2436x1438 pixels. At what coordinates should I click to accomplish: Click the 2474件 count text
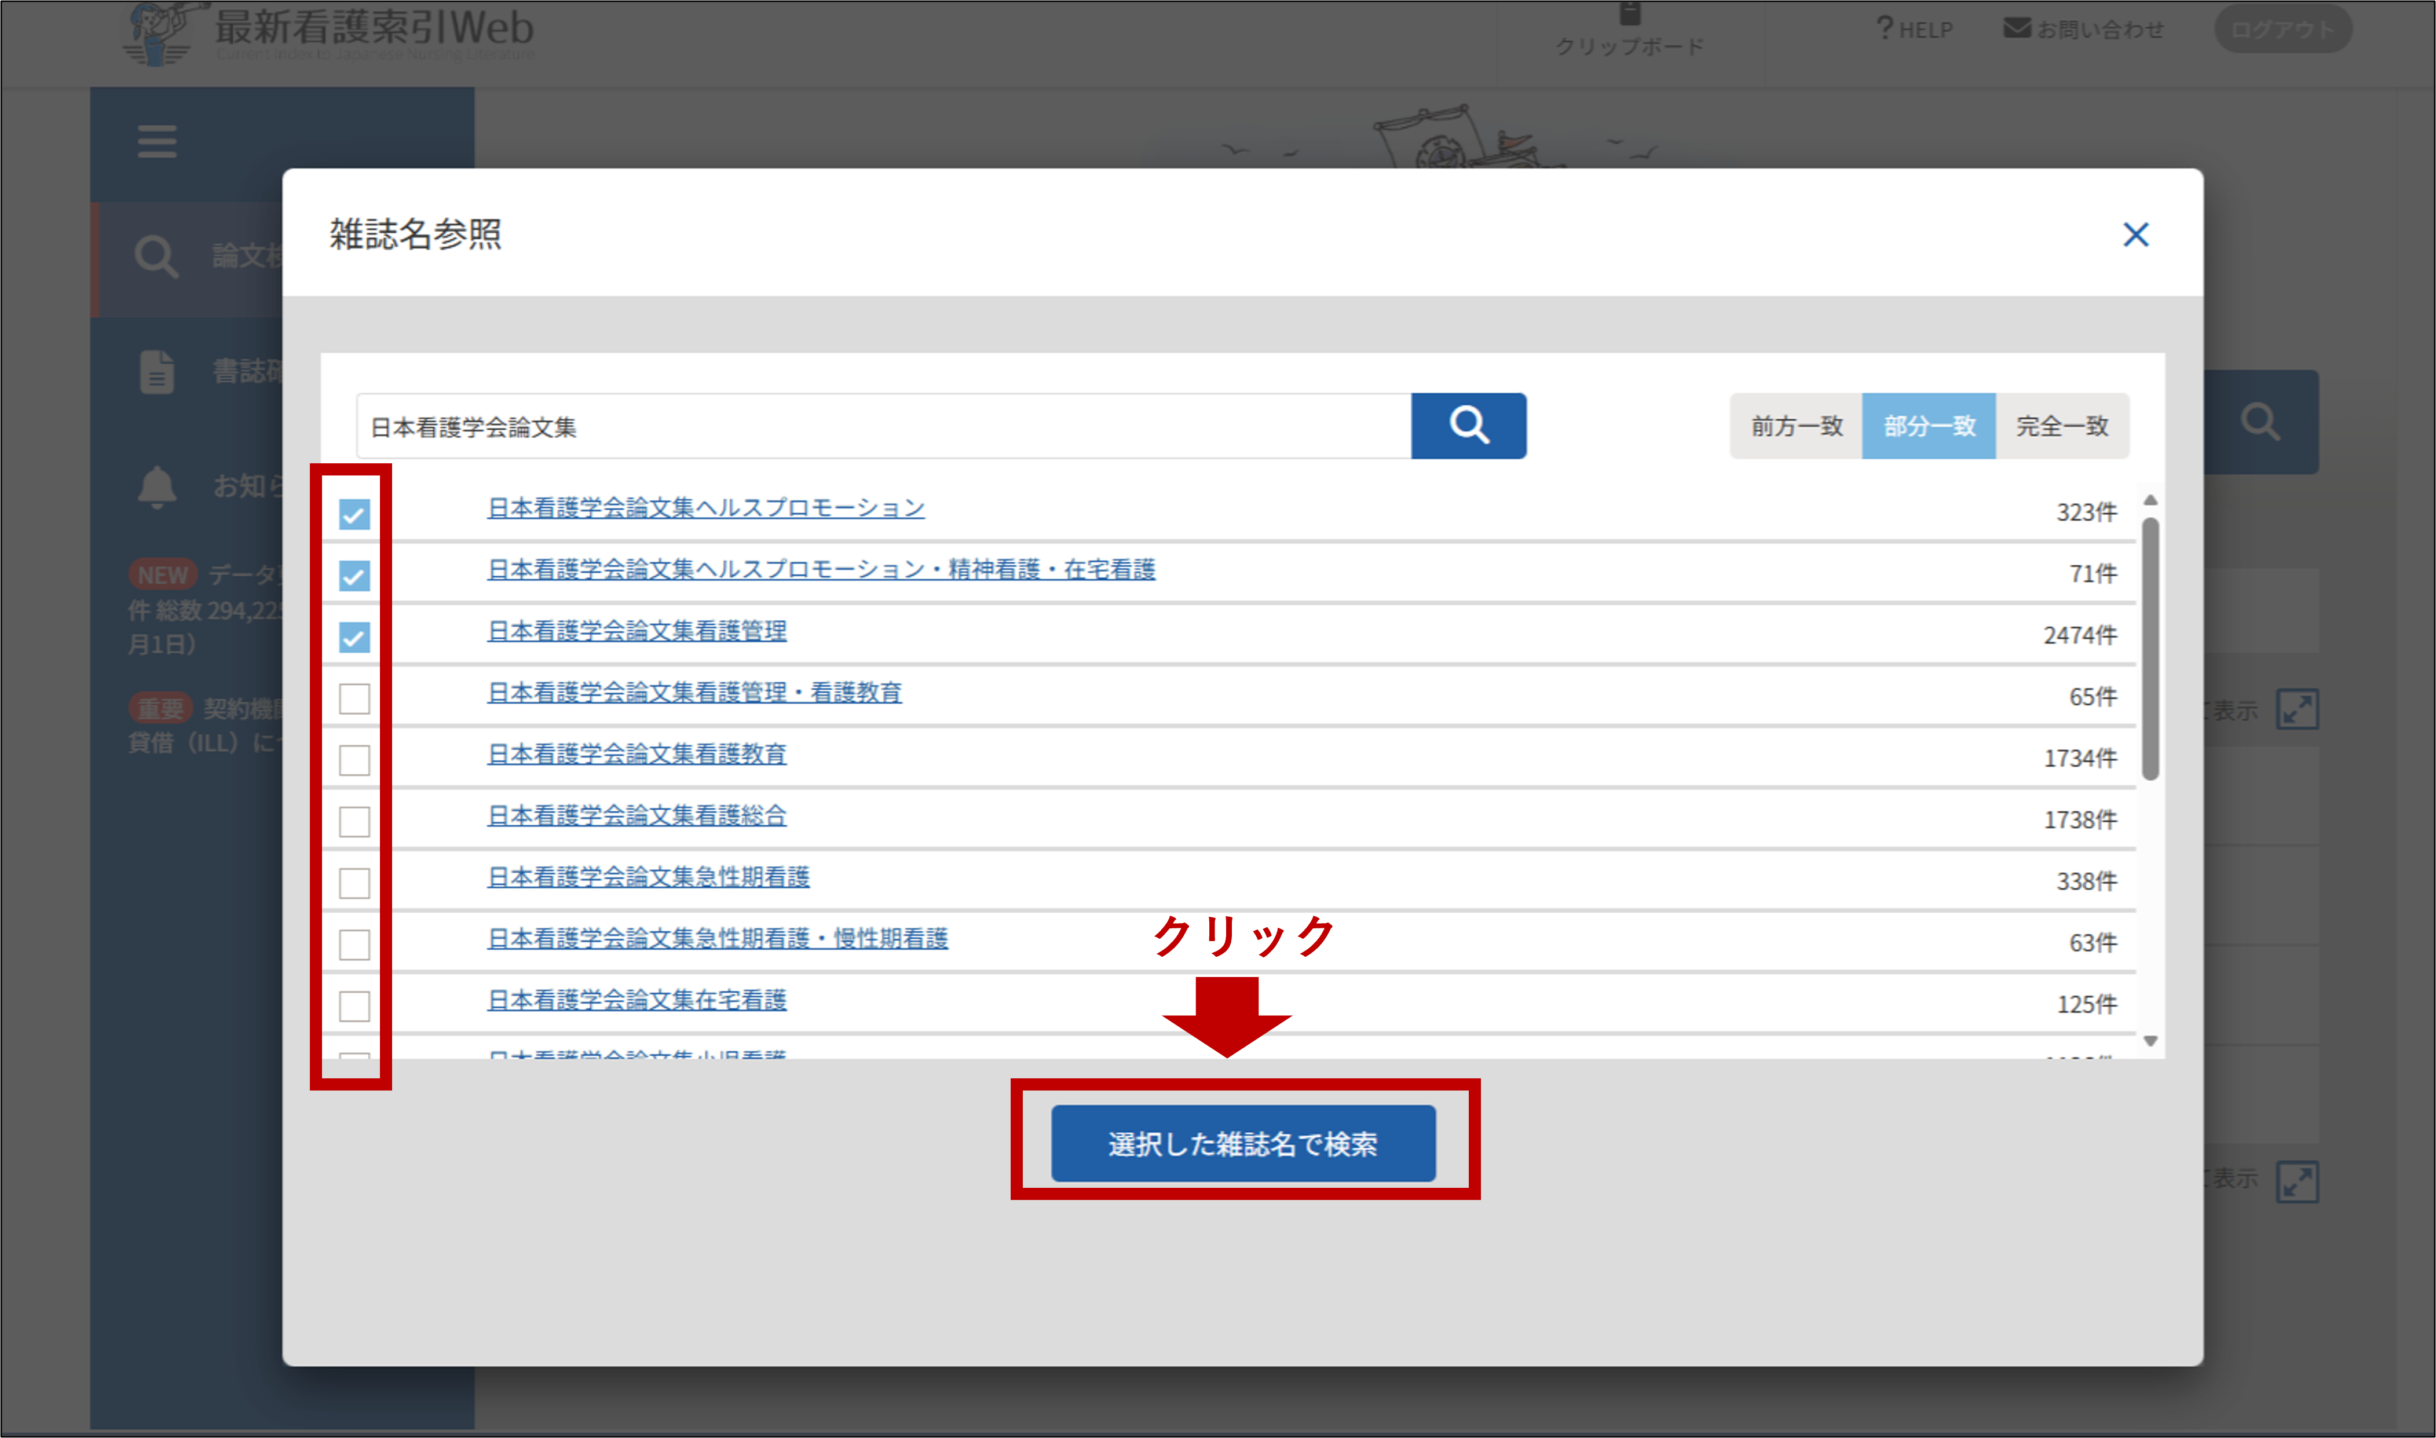click(2080, 635)
